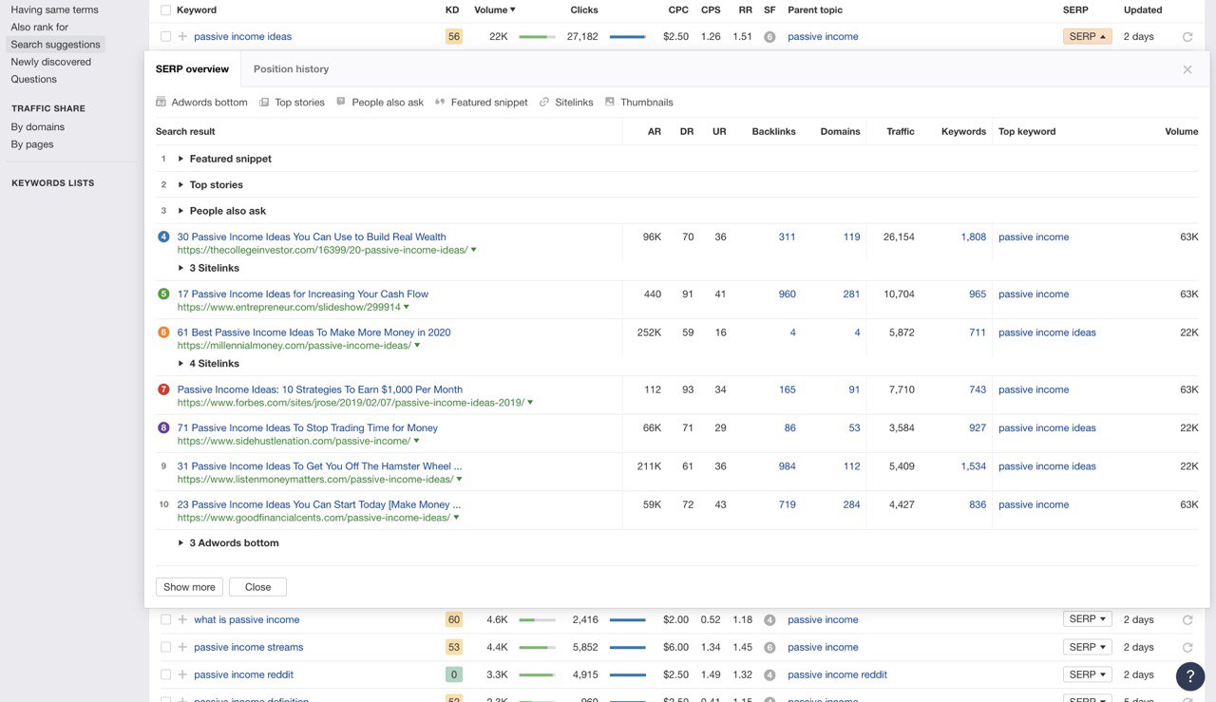Screen dimensions: 1216x702
Task: Click the Sitelinks icon in SERP features row
Action: (544, 102)
